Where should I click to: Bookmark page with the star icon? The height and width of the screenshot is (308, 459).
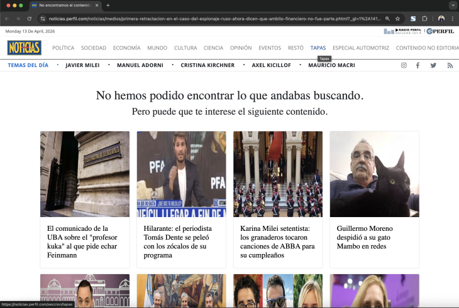tap(397, 19)
